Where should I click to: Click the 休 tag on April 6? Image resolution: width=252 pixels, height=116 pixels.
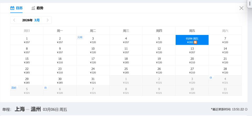[45, 88]
